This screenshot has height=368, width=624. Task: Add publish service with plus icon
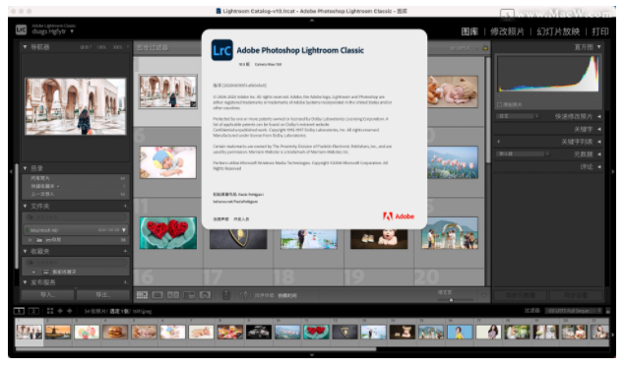point(125,282)
